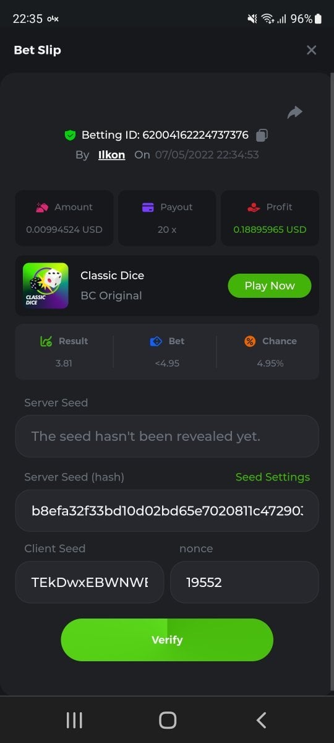The height and width of the screenshot is (743, 334).
Task: Tap the Result chart icon
Action: pos(46,341)
